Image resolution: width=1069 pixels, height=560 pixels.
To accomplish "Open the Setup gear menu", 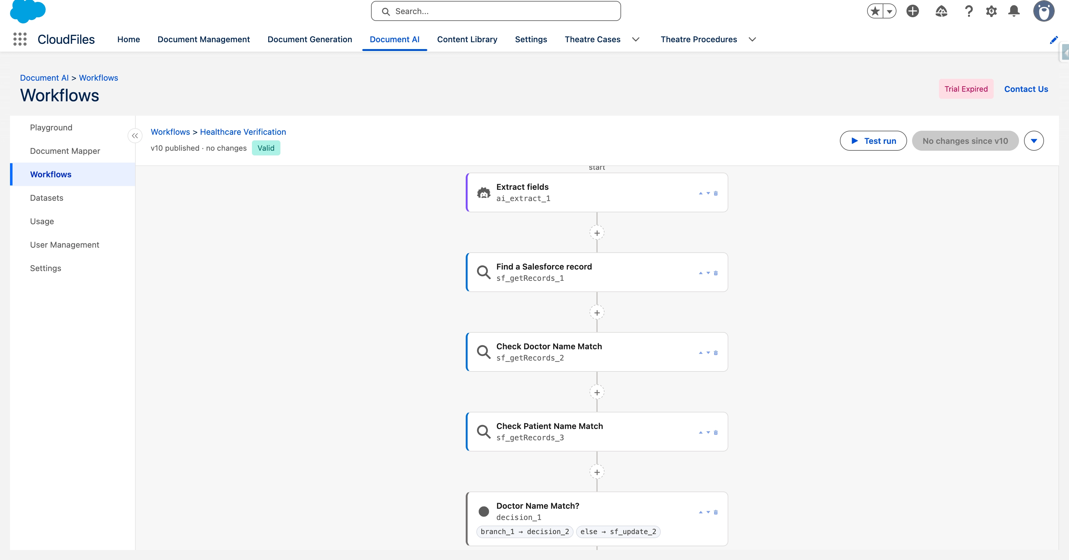I will [x=991, y=11].
